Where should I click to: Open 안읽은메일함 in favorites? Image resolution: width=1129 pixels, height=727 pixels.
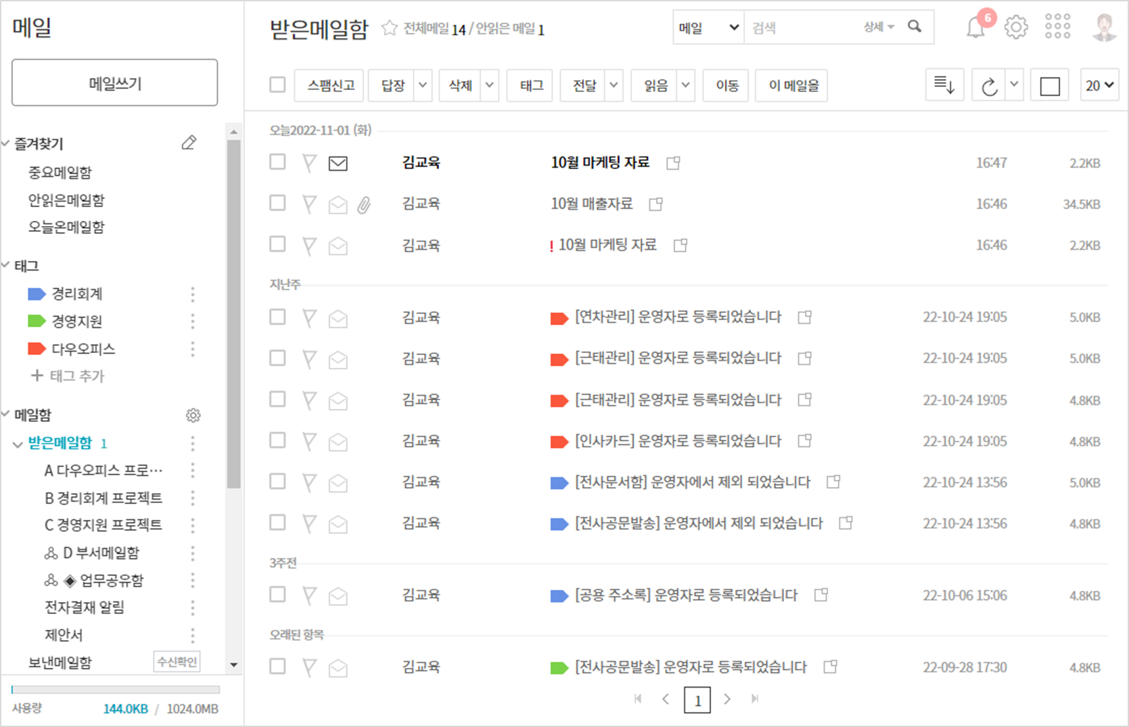pos(66,200)
